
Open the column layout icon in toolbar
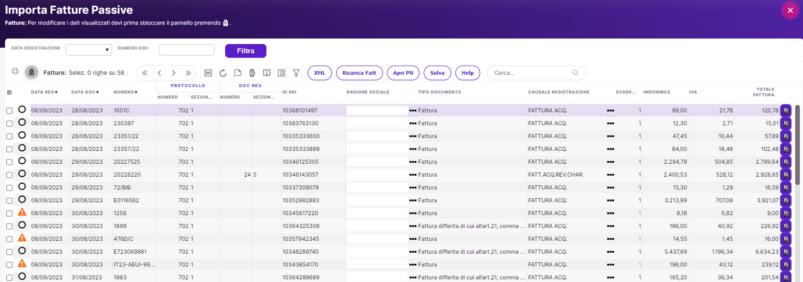[x=282, y=73]
